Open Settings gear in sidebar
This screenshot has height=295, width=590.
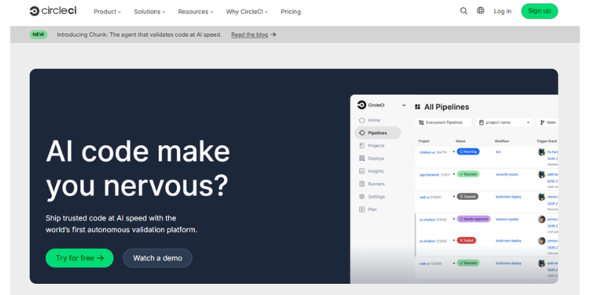tap(362, 197)
